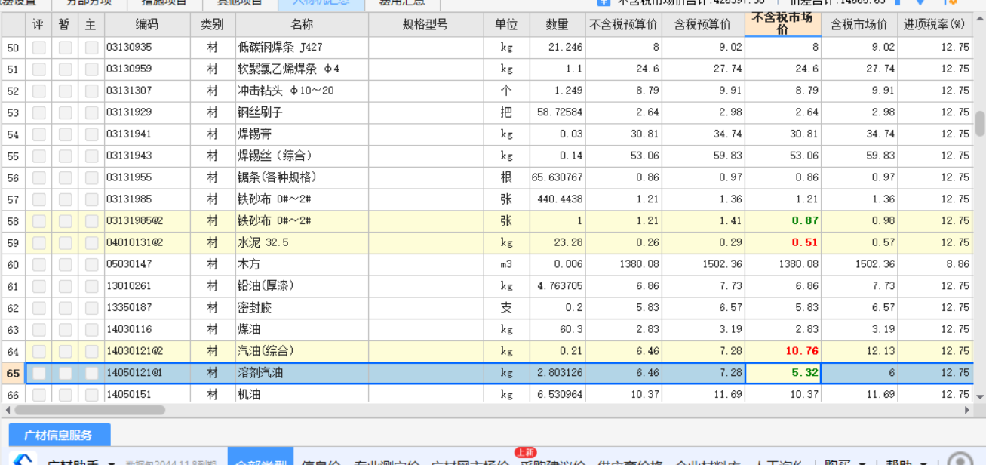986x465 pixels.
Task: Check the 评 checkbox for 密封胶 row
Action: 38,308
